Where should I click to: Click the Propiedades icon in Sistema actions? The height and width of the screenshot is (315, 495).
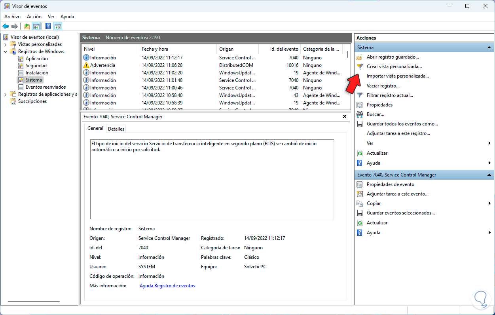(x=360, y=105)
